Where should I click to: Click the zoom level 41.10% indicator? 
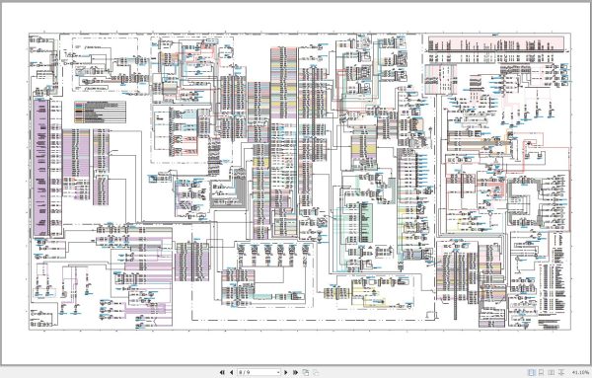point(581,372)
